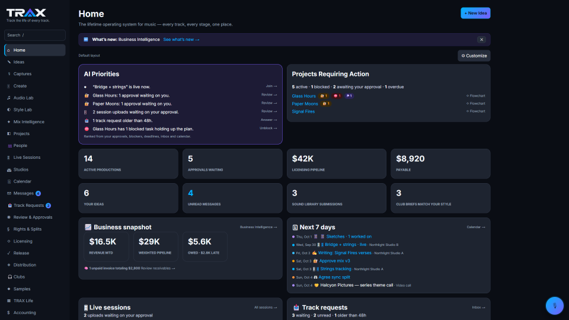Click the Next 7 days calendar icon
The height and width of the screenshot is (320, 569).
point(295,228)
